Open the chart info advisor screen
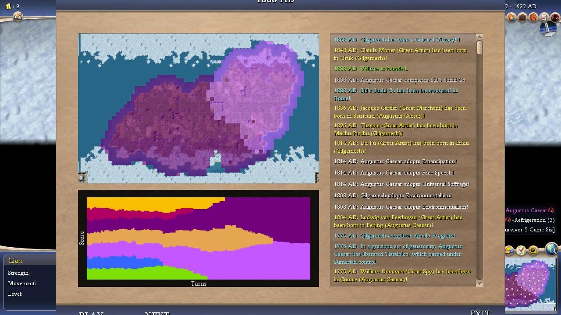The height and width of the screenshot is (315, 561). 544,17
